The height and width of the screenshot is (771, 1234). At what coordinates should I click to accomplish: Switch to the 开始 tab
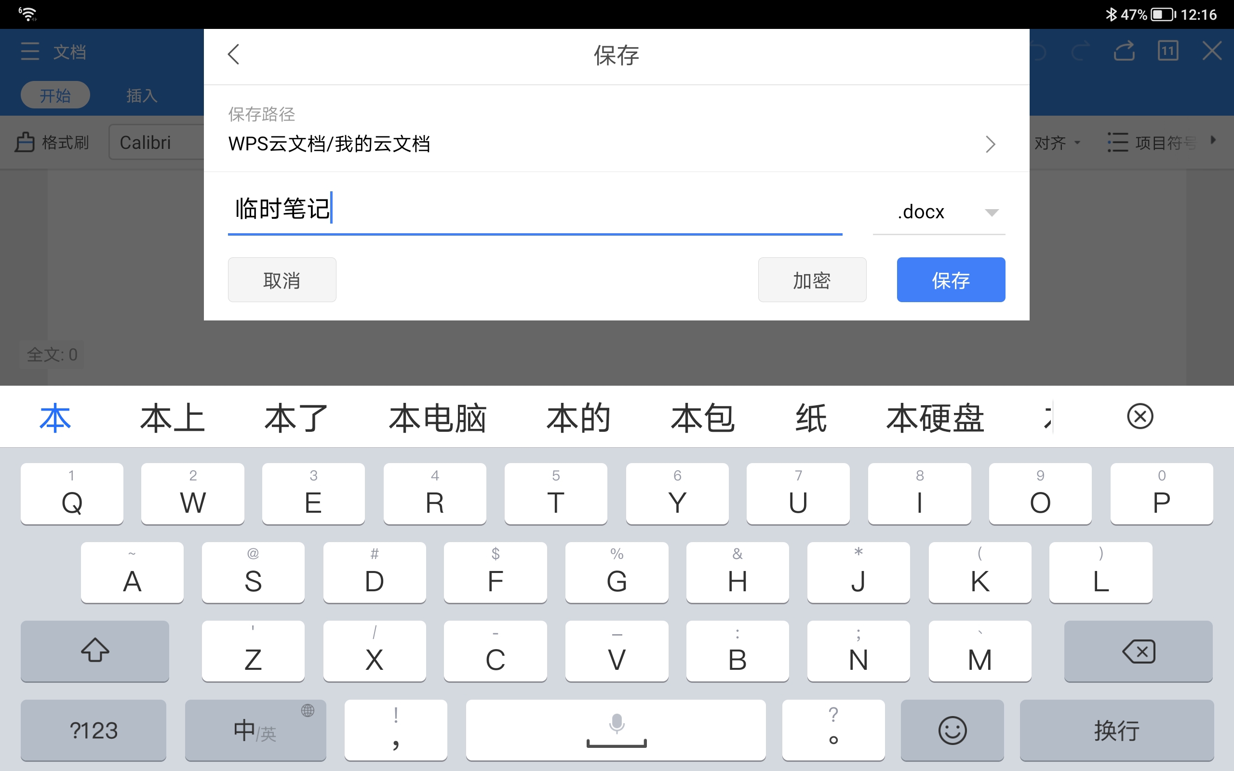pyautogui.click(x=55, y=95)
